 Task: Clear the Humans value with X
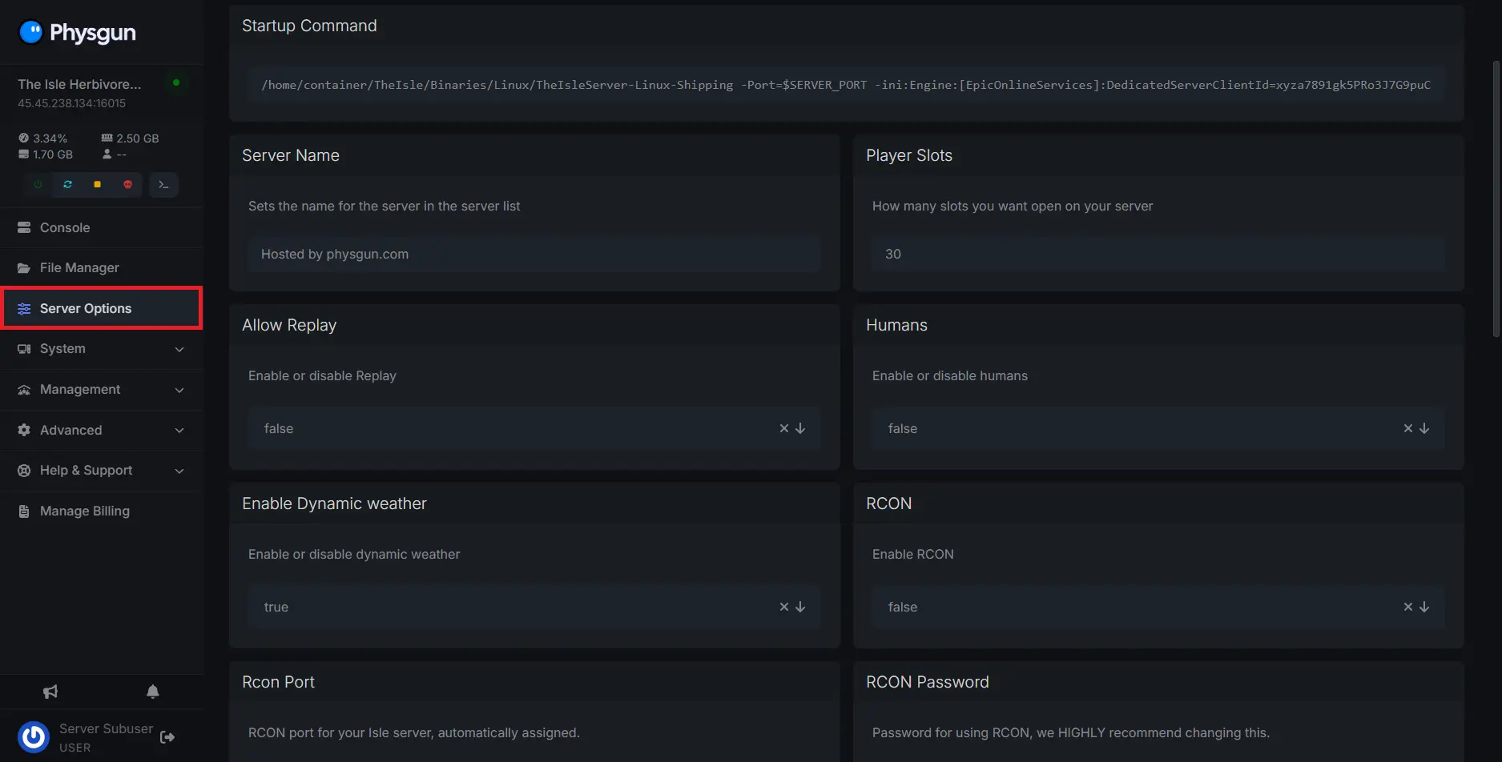click(1407, 428)
